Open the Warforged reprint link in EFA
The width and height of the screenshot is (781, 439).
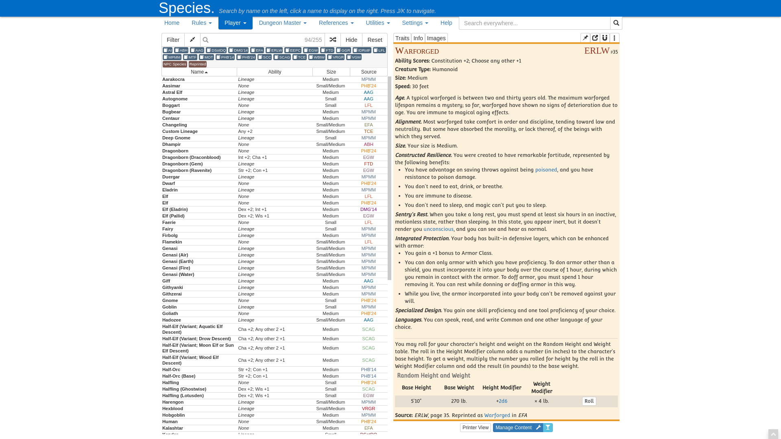click(x=497, y=415)
